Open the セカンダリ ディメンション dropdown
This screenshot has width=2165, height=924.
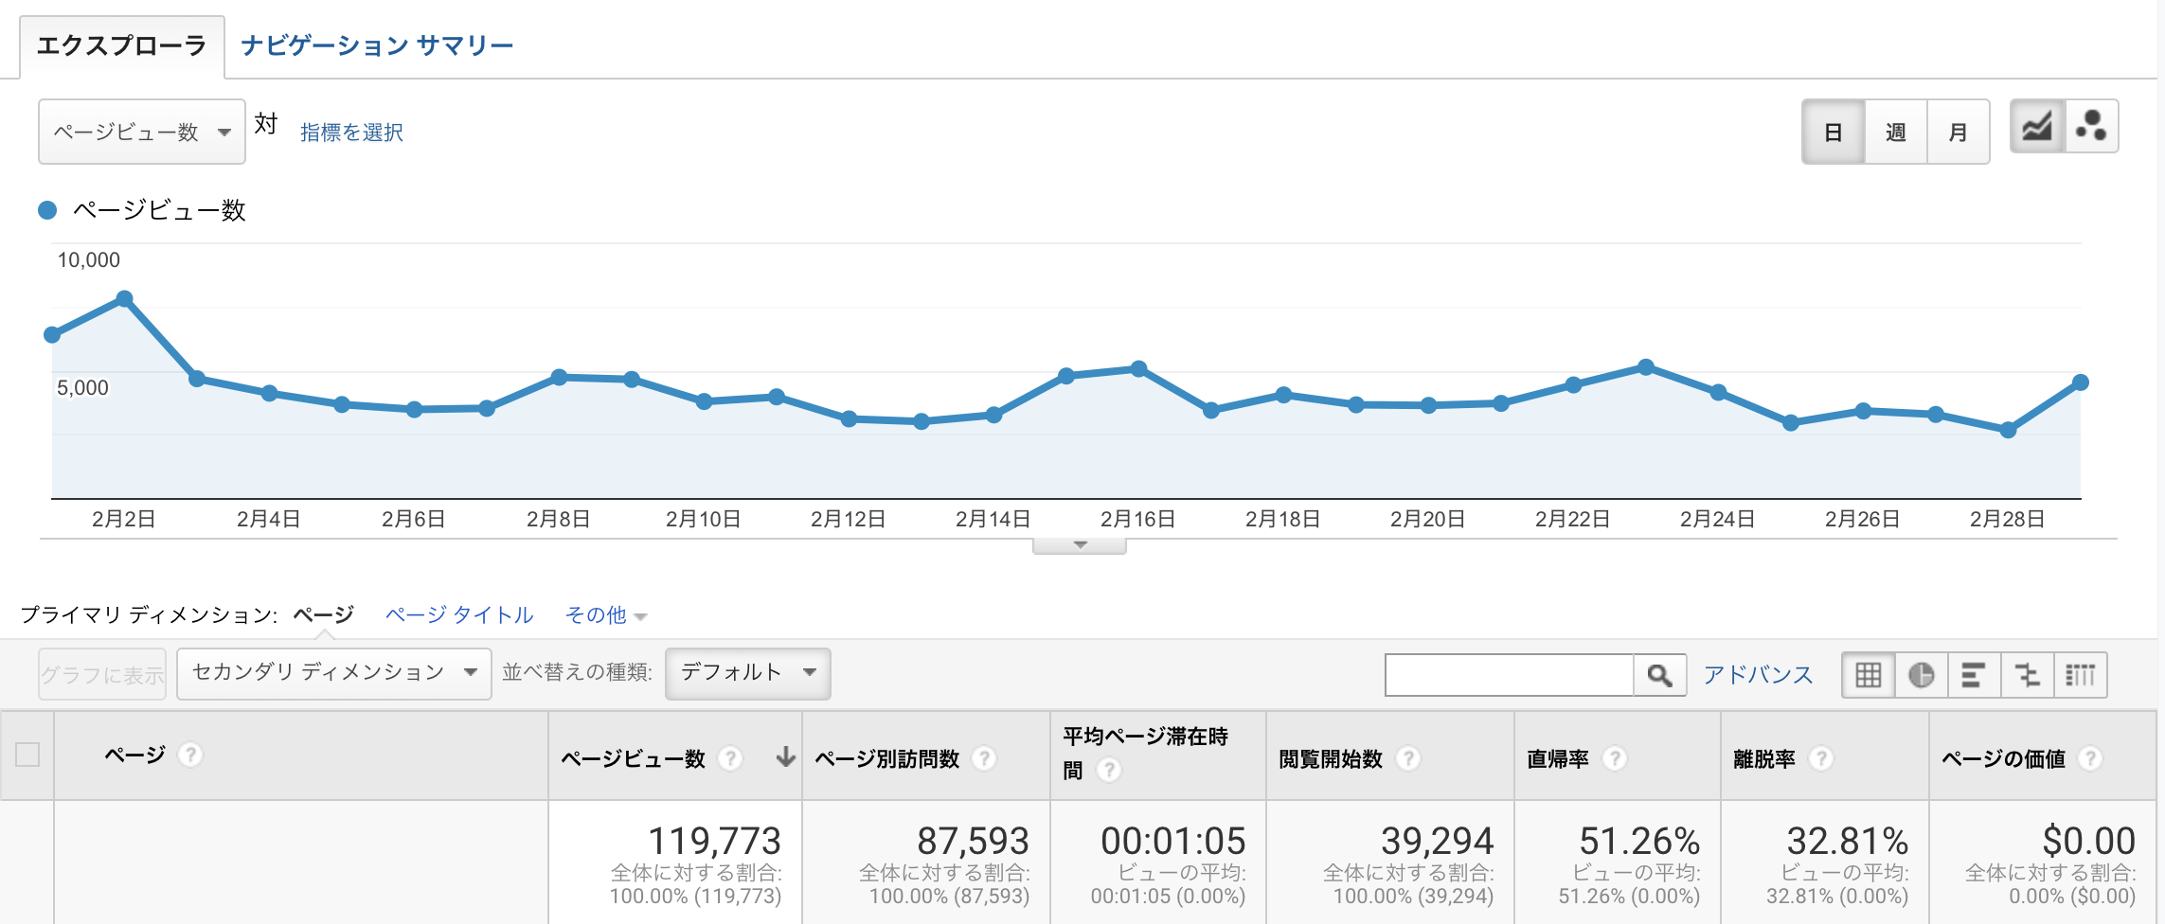[x=332, y=671]
